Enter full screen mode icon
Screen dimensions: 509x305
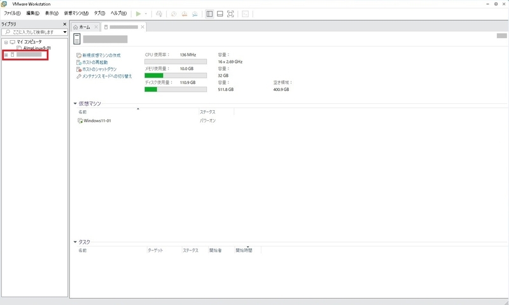point(230,13)
